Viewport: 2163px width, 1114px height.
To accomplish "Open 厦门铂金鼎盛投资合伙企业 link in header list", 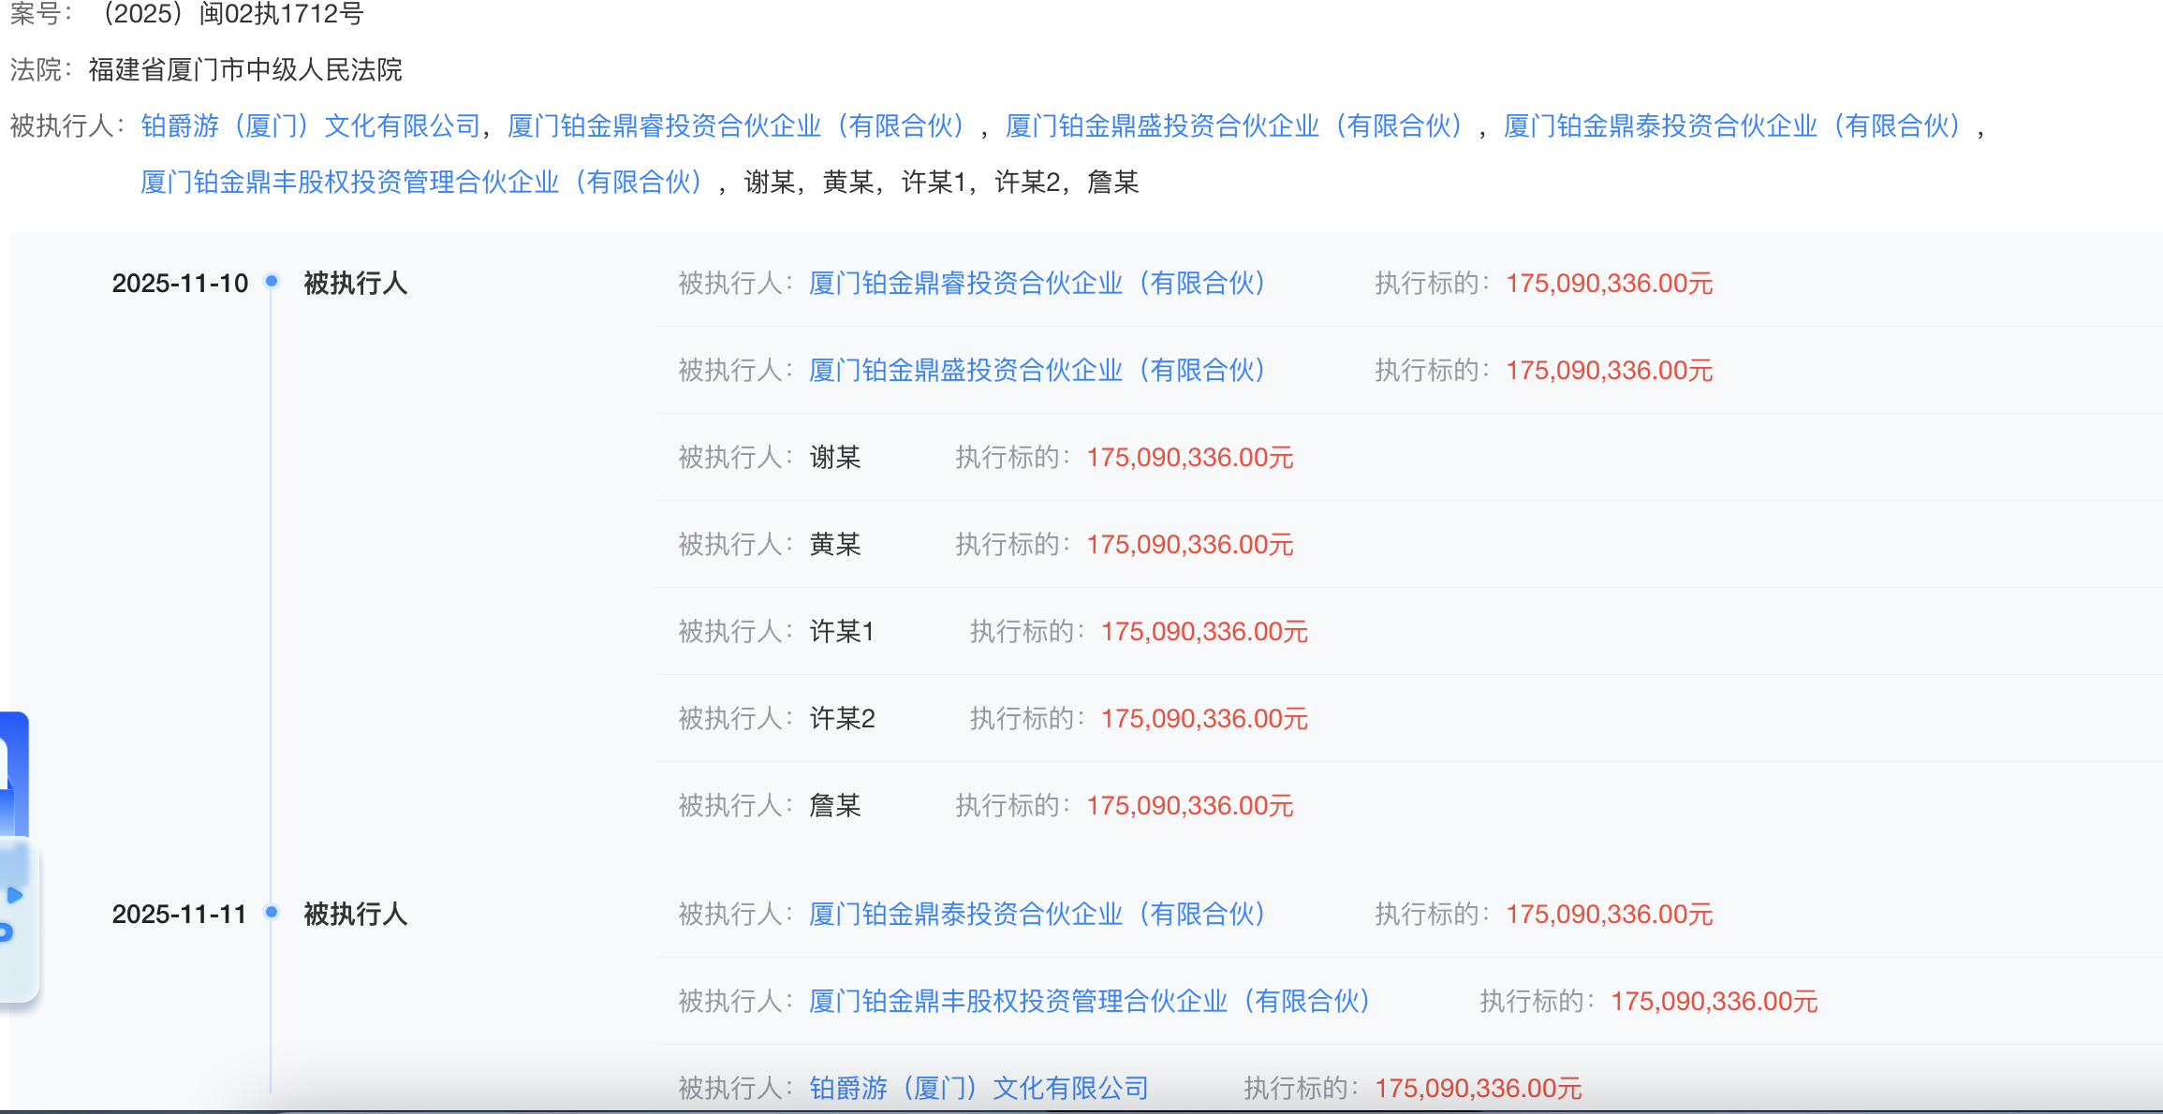I will click(1238, 126).
